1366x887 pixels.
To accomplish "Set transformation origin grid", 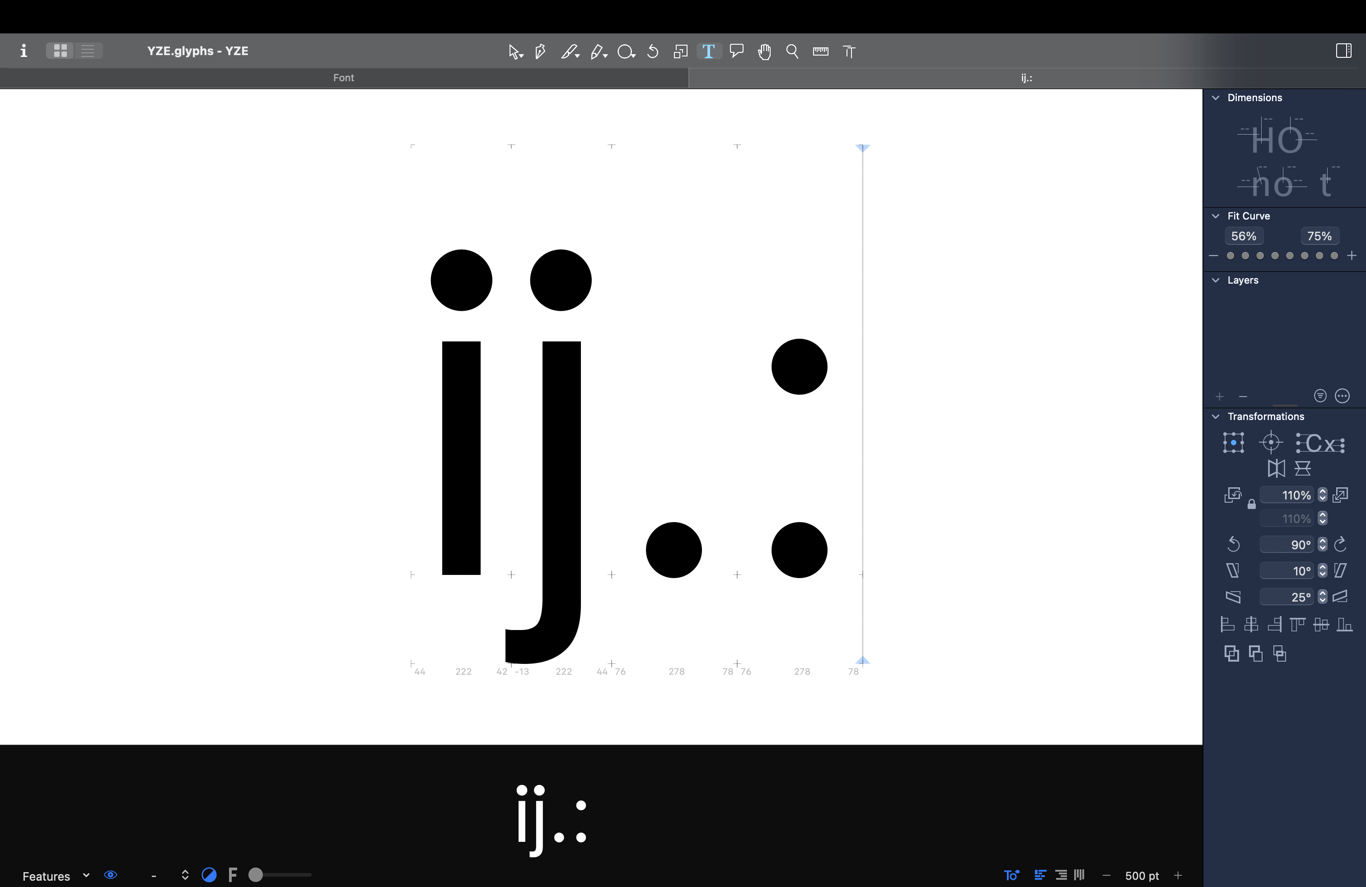I will tap(1233, 443).
